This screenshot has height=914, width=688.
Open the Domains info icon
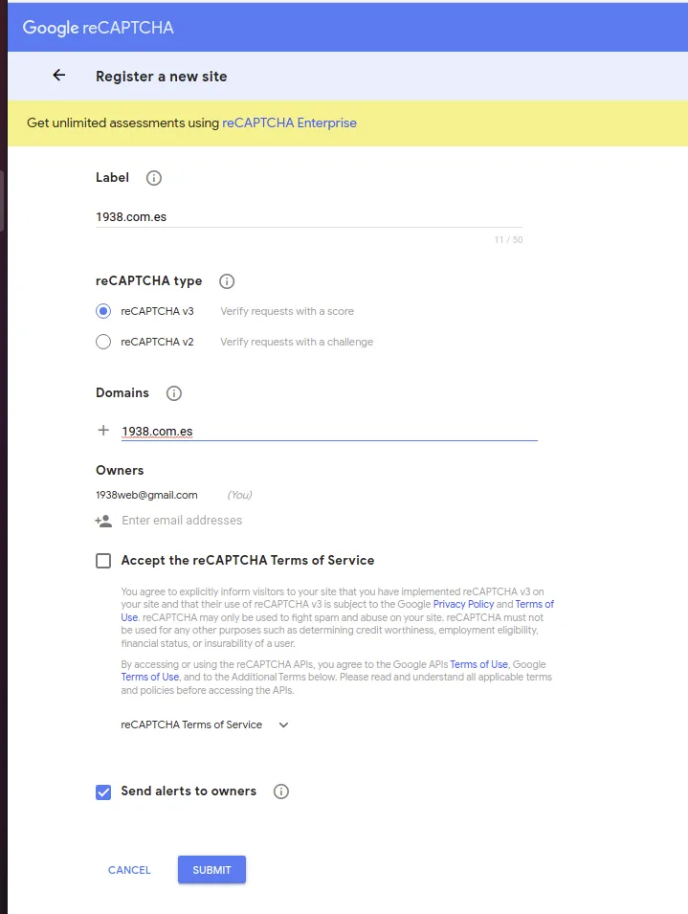pos(173,393)
